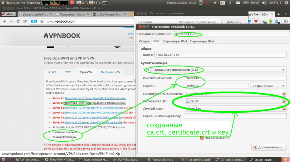Browse for private key file icon
Viewport: 290px width, 162px height.
click(284, 109)
